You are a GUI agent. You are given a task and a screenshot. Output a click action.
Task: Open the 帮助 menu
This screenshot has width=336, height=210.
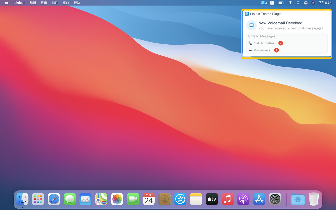(x=77, y=3)
